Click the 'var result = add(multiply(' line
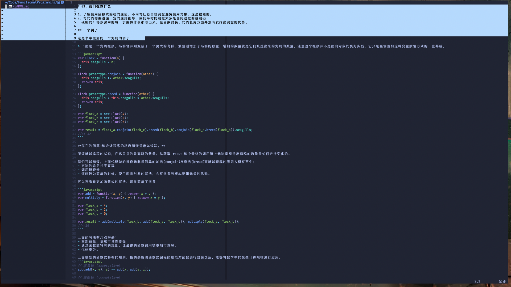This screenshot has width=511, height=287. click(x=159, y=222)
